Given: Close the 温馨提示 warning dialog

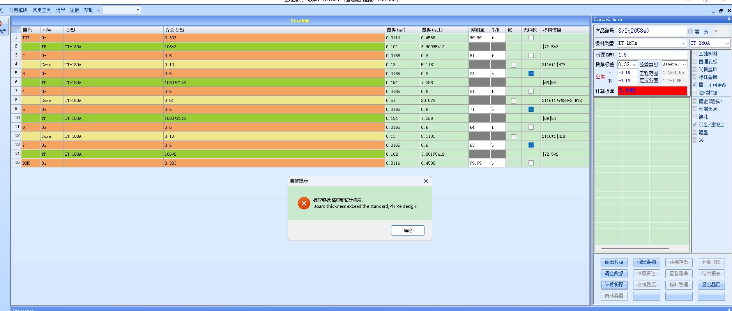Looking at the screenshot, I should coord(426,181).
